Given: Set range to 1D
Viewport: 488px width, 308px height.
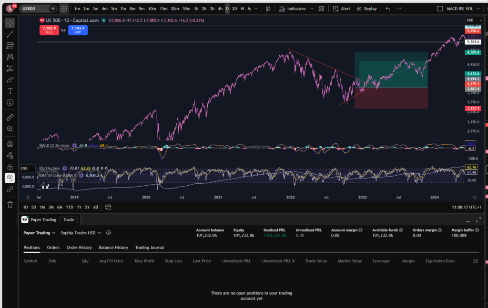Looking at the screenshot, I should pyautogui.click(x=26, y=207).
